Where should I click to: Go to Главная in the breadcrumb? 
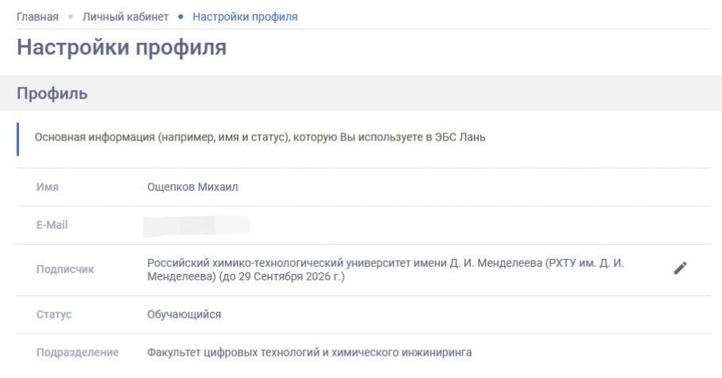[37, 17]
